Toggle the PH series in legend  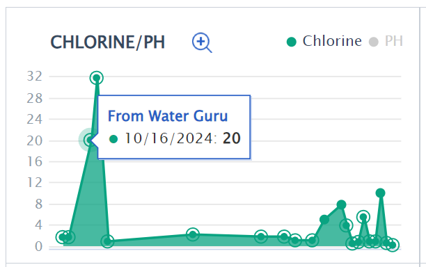point(386,41)
